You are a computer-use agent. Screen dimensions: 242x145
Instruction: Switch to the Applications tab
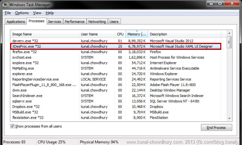[x=15, y=22]
